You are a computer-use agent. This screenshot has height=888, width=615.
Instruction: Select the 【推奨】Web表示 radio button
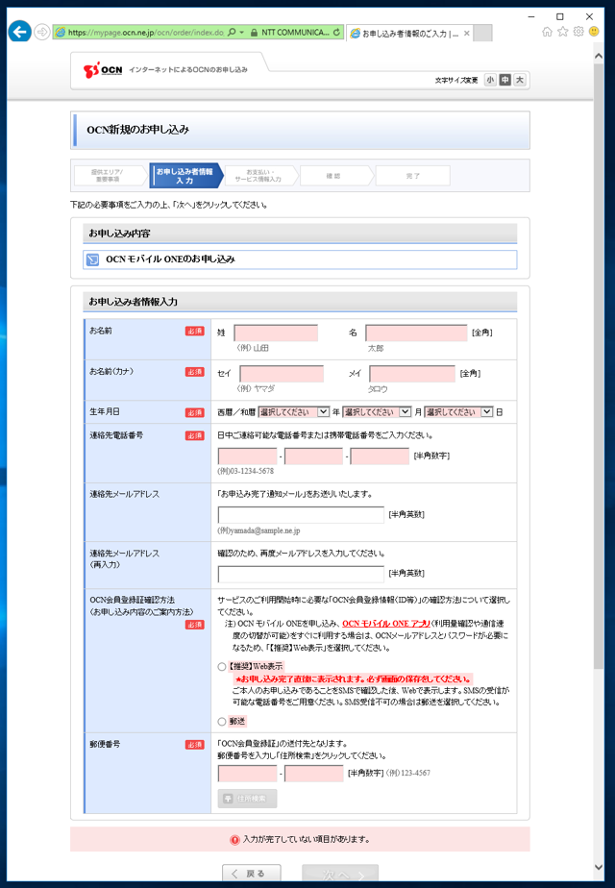pyautogui.click(x=222, y=667)
